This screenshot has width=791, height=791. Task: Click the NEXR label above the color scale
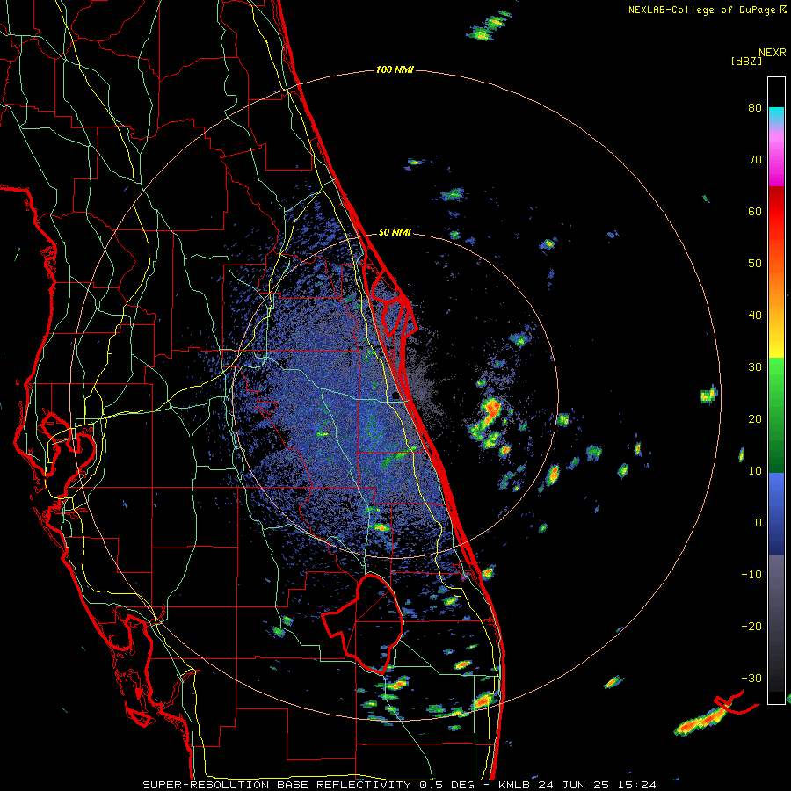773,52
